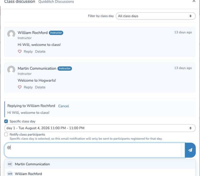Click 13 days ago on William's message
Image resolution: width=200 pixels, height=176 pixels.
(183, 32)
